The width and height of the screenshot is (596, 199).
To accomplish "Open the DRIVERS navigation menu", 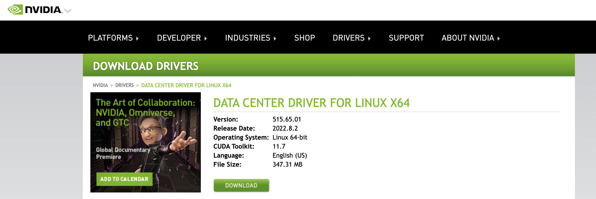I will (x=348, y=38).
